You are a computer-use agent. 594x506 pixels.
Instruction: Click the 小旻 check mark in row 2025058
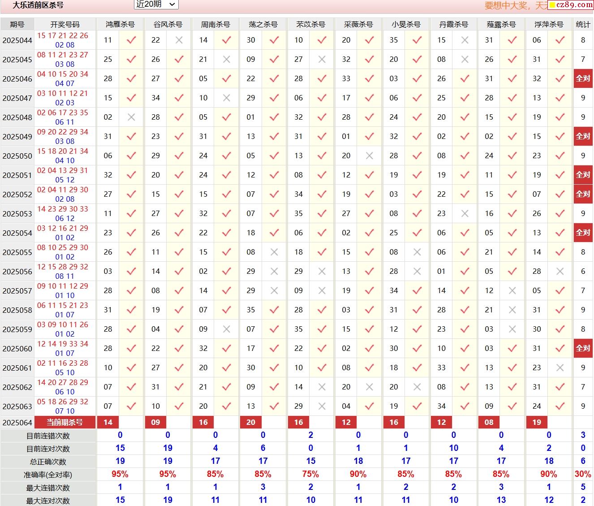tap(417, 310)
